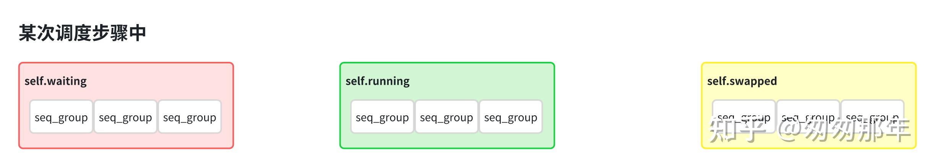The height and width of the screenshot is (168, 935).
Task: Select the rightmost seq_group in self.waiting
Action: 190,117
